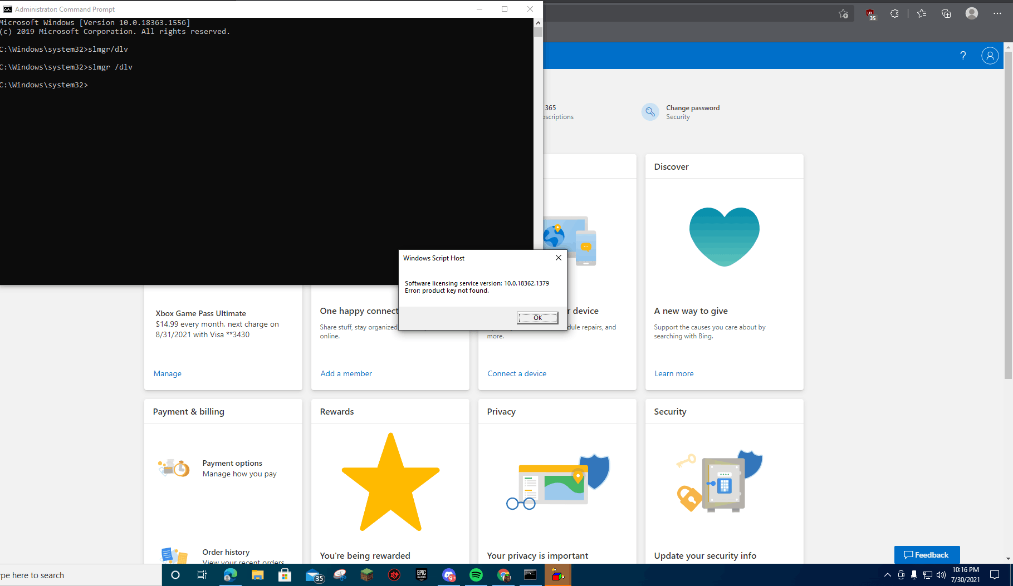
Task: Open the browser Extensions puzzle icon
Action: click(894, 13)
